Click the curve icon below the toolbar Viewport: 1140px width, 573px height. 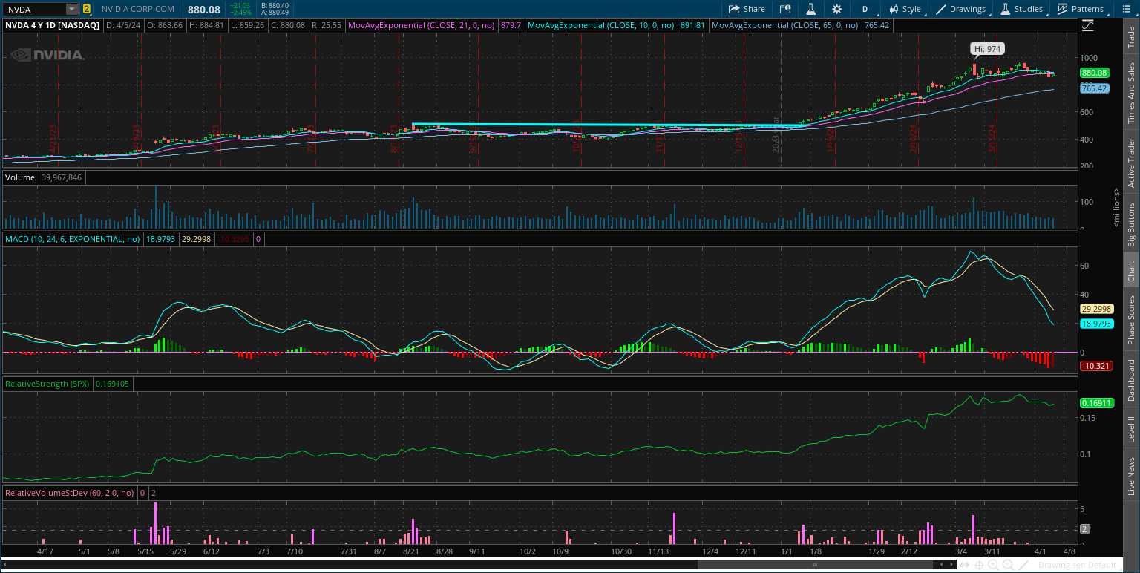coord(1088,25)
